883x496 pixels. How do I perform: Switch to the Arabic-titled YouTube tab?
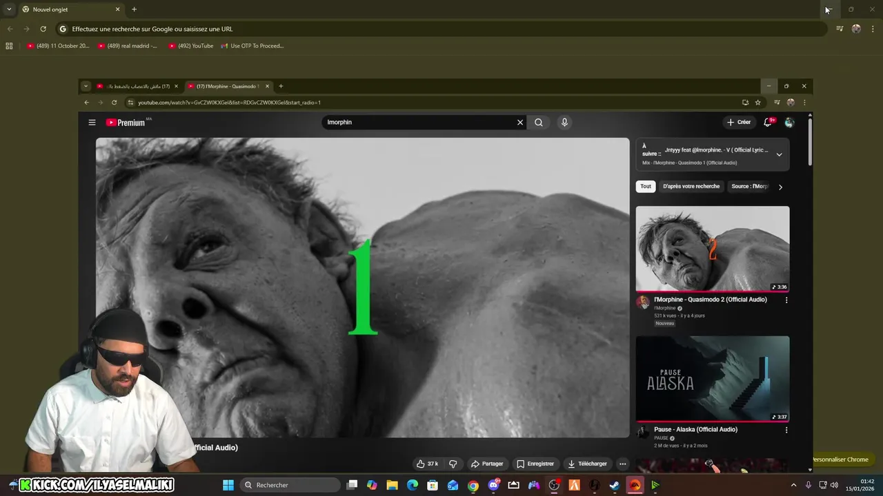pyautogui.click(x=137, y=86)
